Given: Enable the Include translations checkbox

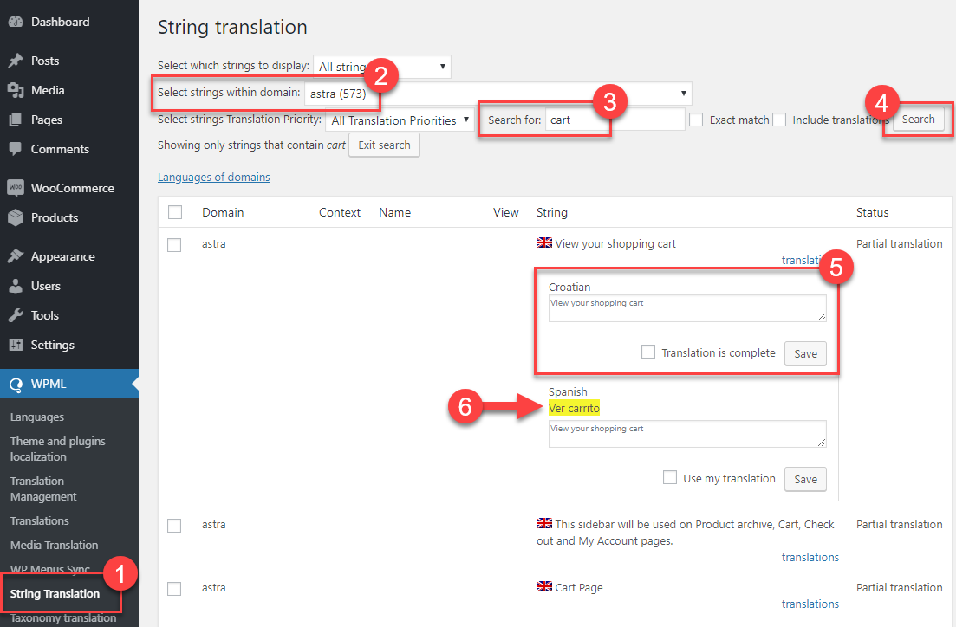Looking at the screenshot, I should coord(779,120).
